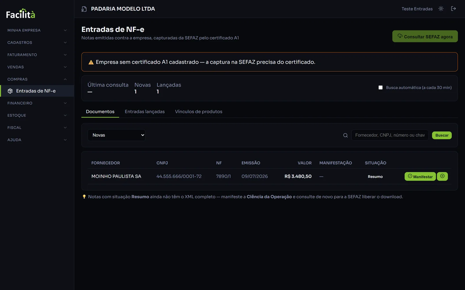The width and height of the screenshot is (465, 290).
Task: Enable Busca automática checkbox
Action: pyautogui.click(x=380, y=88)
